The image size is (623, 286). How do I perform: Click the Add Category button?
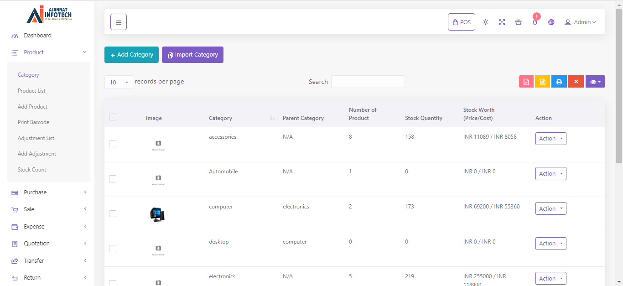[131, 55]
